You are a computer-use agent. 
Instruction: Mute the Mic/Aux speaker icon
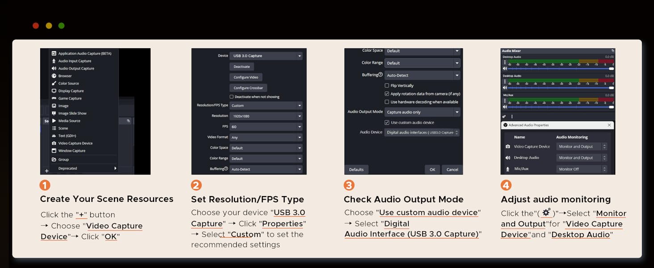[x=504, y=107]
